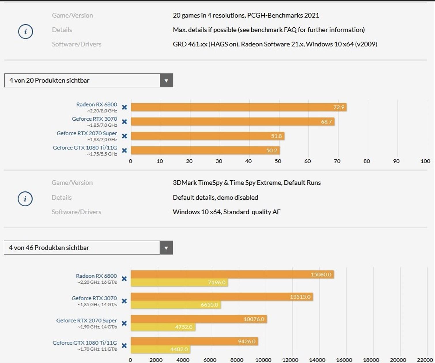Open the Geforce RTX 3070 link in 3DMark chart
This screenshot has height=363, width=435.
94,298
